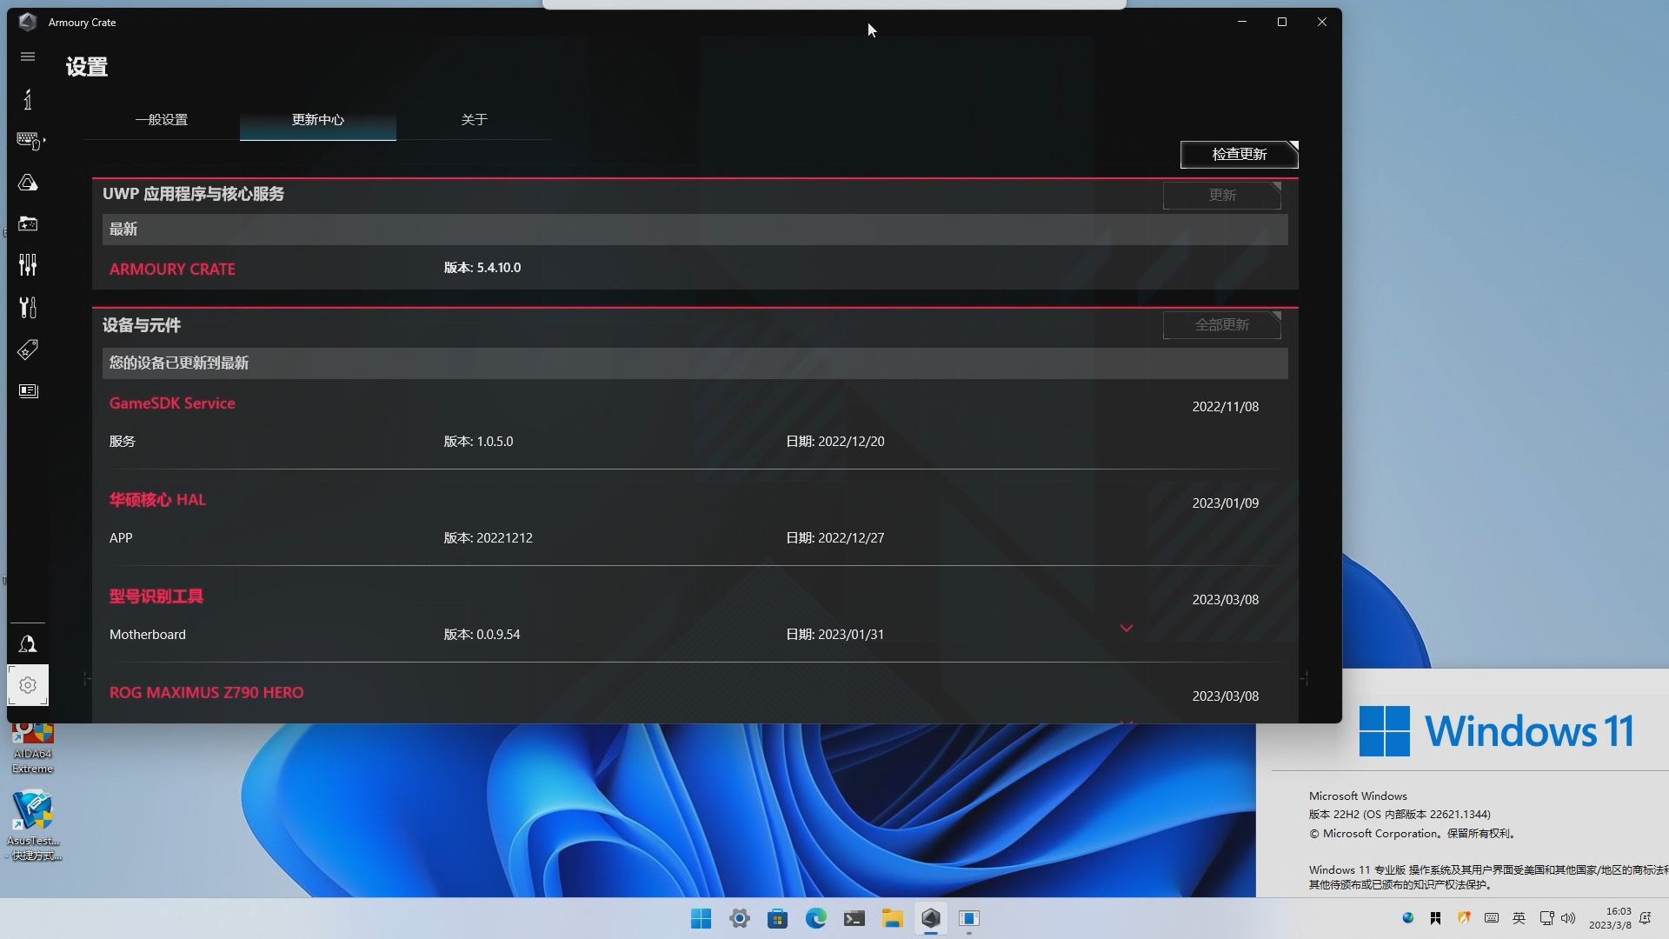The width and height of the screenshot is (1669, 939).
Task: Open the special offers tag section
Action: click(28, 350)
